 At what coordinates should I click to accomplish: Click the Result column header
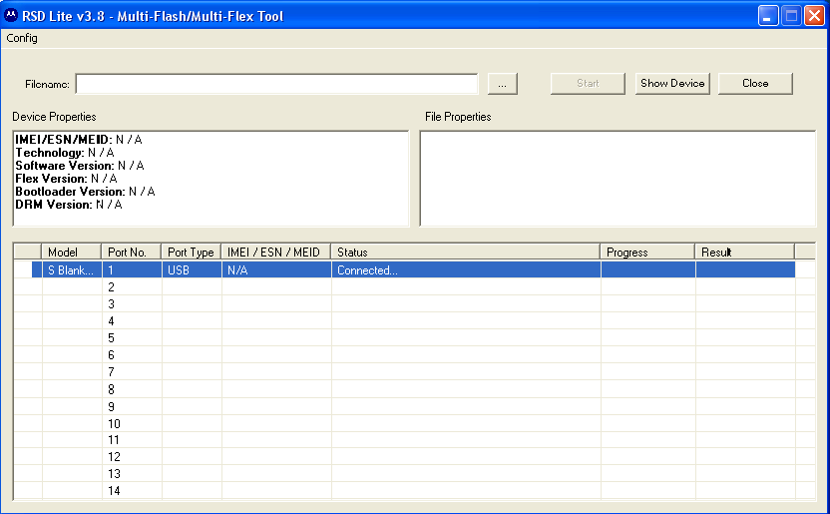click(x=745, y=252)
